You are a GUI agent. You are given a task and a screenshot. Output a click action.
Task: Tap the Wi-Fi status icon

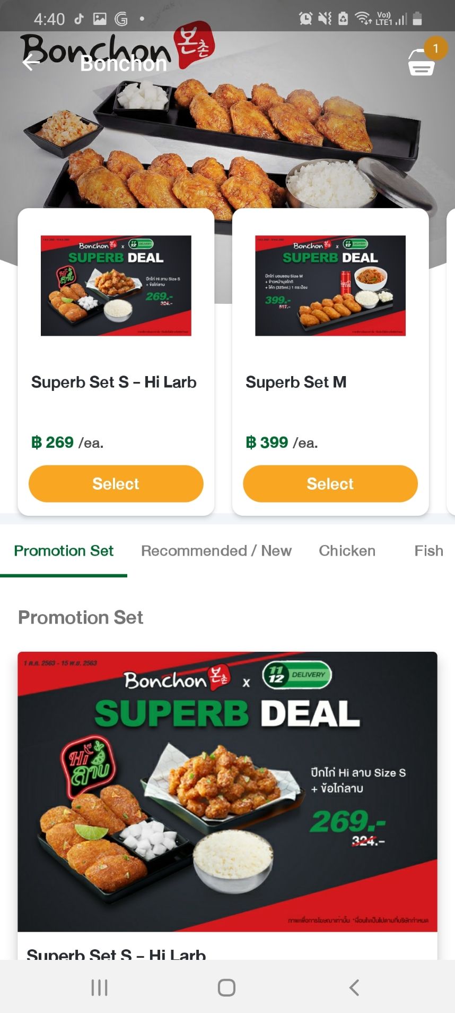point(363,19)
